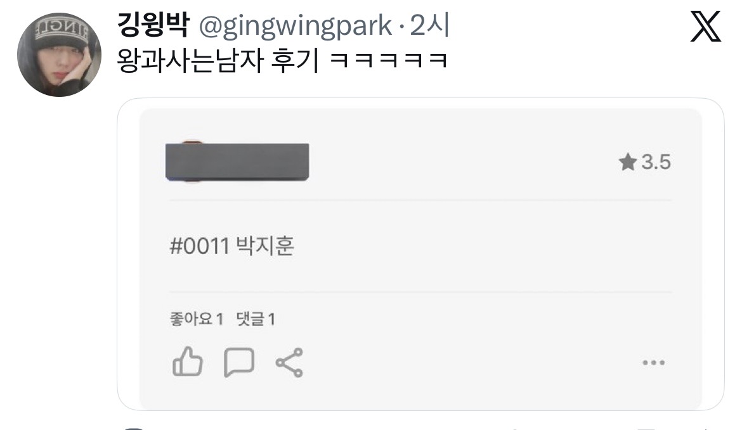Open the three-dot more options menu
Viewport: 742px width, 430px height.
[x=653, y=362]
